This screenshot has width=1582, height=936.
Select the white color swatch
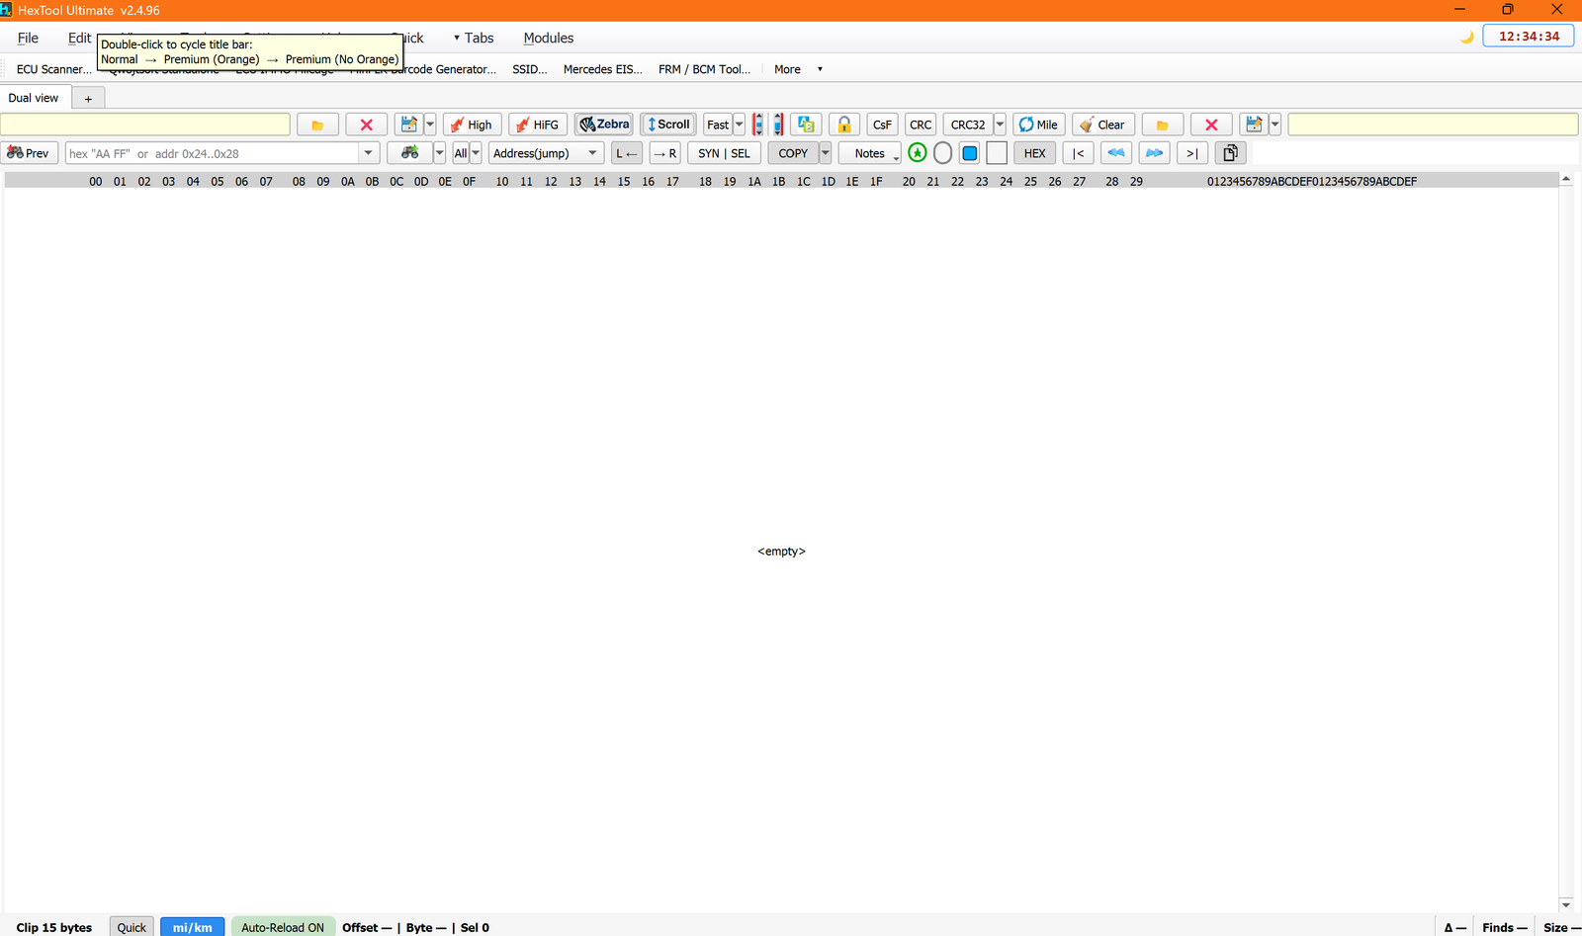pyautogui.click(x=997, y=153)
